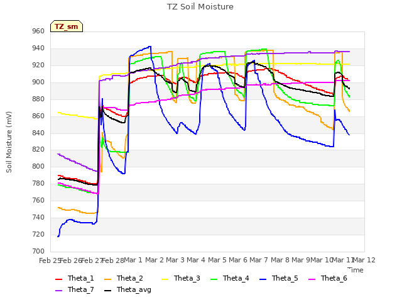Click the TZ_sm tab label
402x302 pixels.
click(67, 26)
